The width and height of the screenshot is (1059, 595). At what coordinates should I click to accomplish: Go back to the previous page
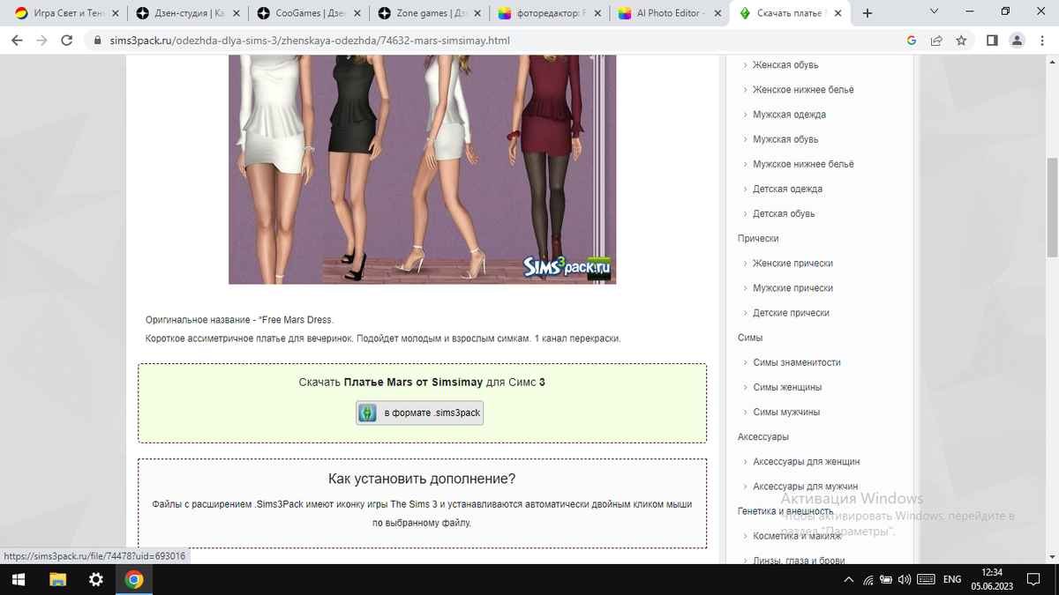click(17, 41)
